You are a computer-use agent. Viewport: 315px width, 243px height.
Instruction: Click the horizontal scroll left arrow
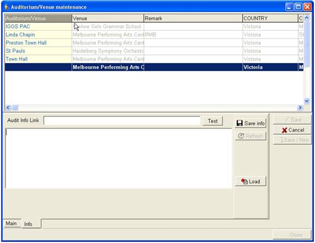(x=8, y=108)
